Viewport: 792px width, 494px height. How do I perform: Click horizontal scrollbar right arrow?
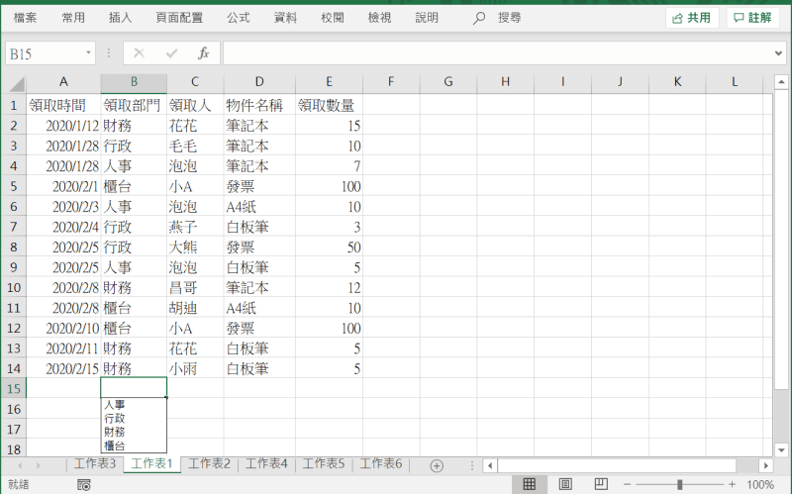(x=766, y=465)
